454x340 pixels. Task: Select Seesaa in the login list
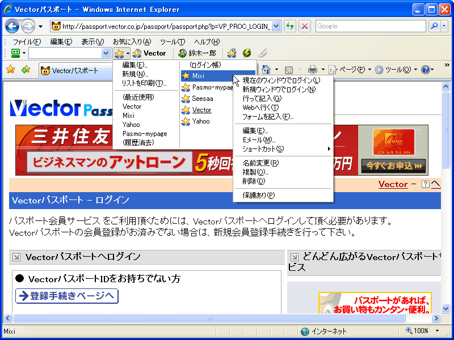click(207, 99)
